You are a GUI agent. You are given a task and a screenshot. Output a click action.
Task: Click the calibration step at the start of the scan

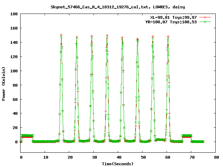27,136
